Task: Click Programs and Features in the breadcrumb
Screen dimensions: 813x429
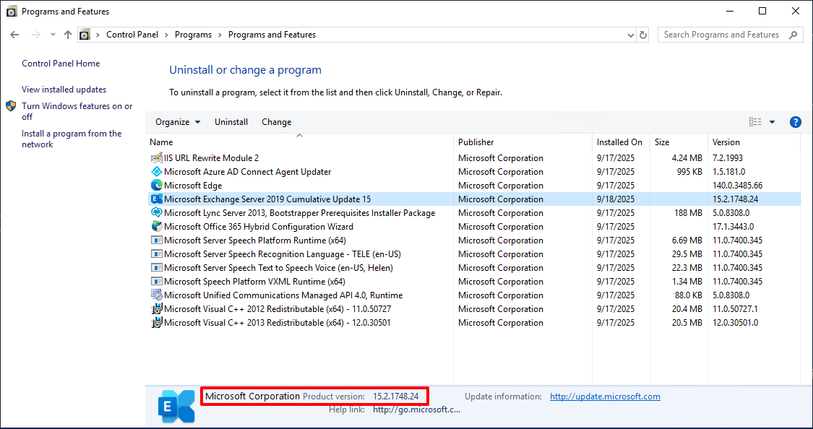Action: [272, 35]
